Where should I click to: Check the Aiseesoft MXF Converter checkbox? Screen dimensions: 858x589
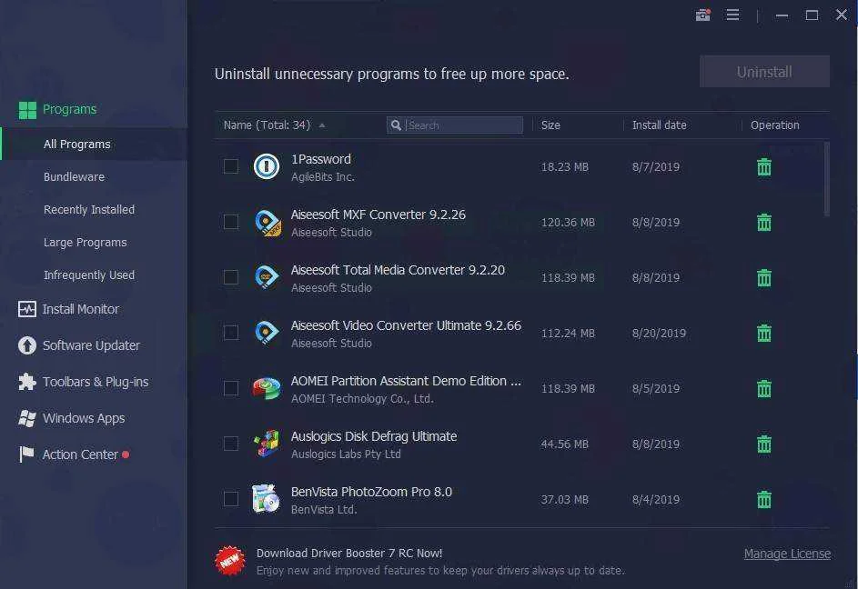tap(231, 222)
